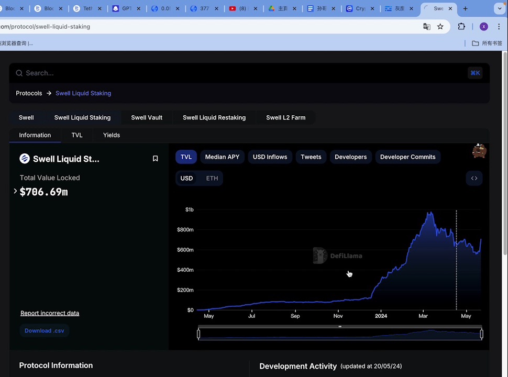Open the Chrome profile avatar
The width and height of the screenshot is (508, 377).
pos(484,27)
